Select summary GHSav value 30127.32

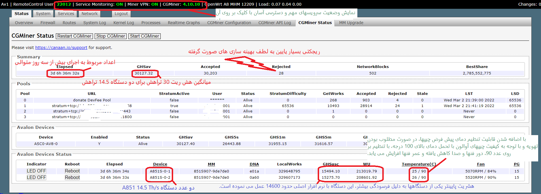144,73
